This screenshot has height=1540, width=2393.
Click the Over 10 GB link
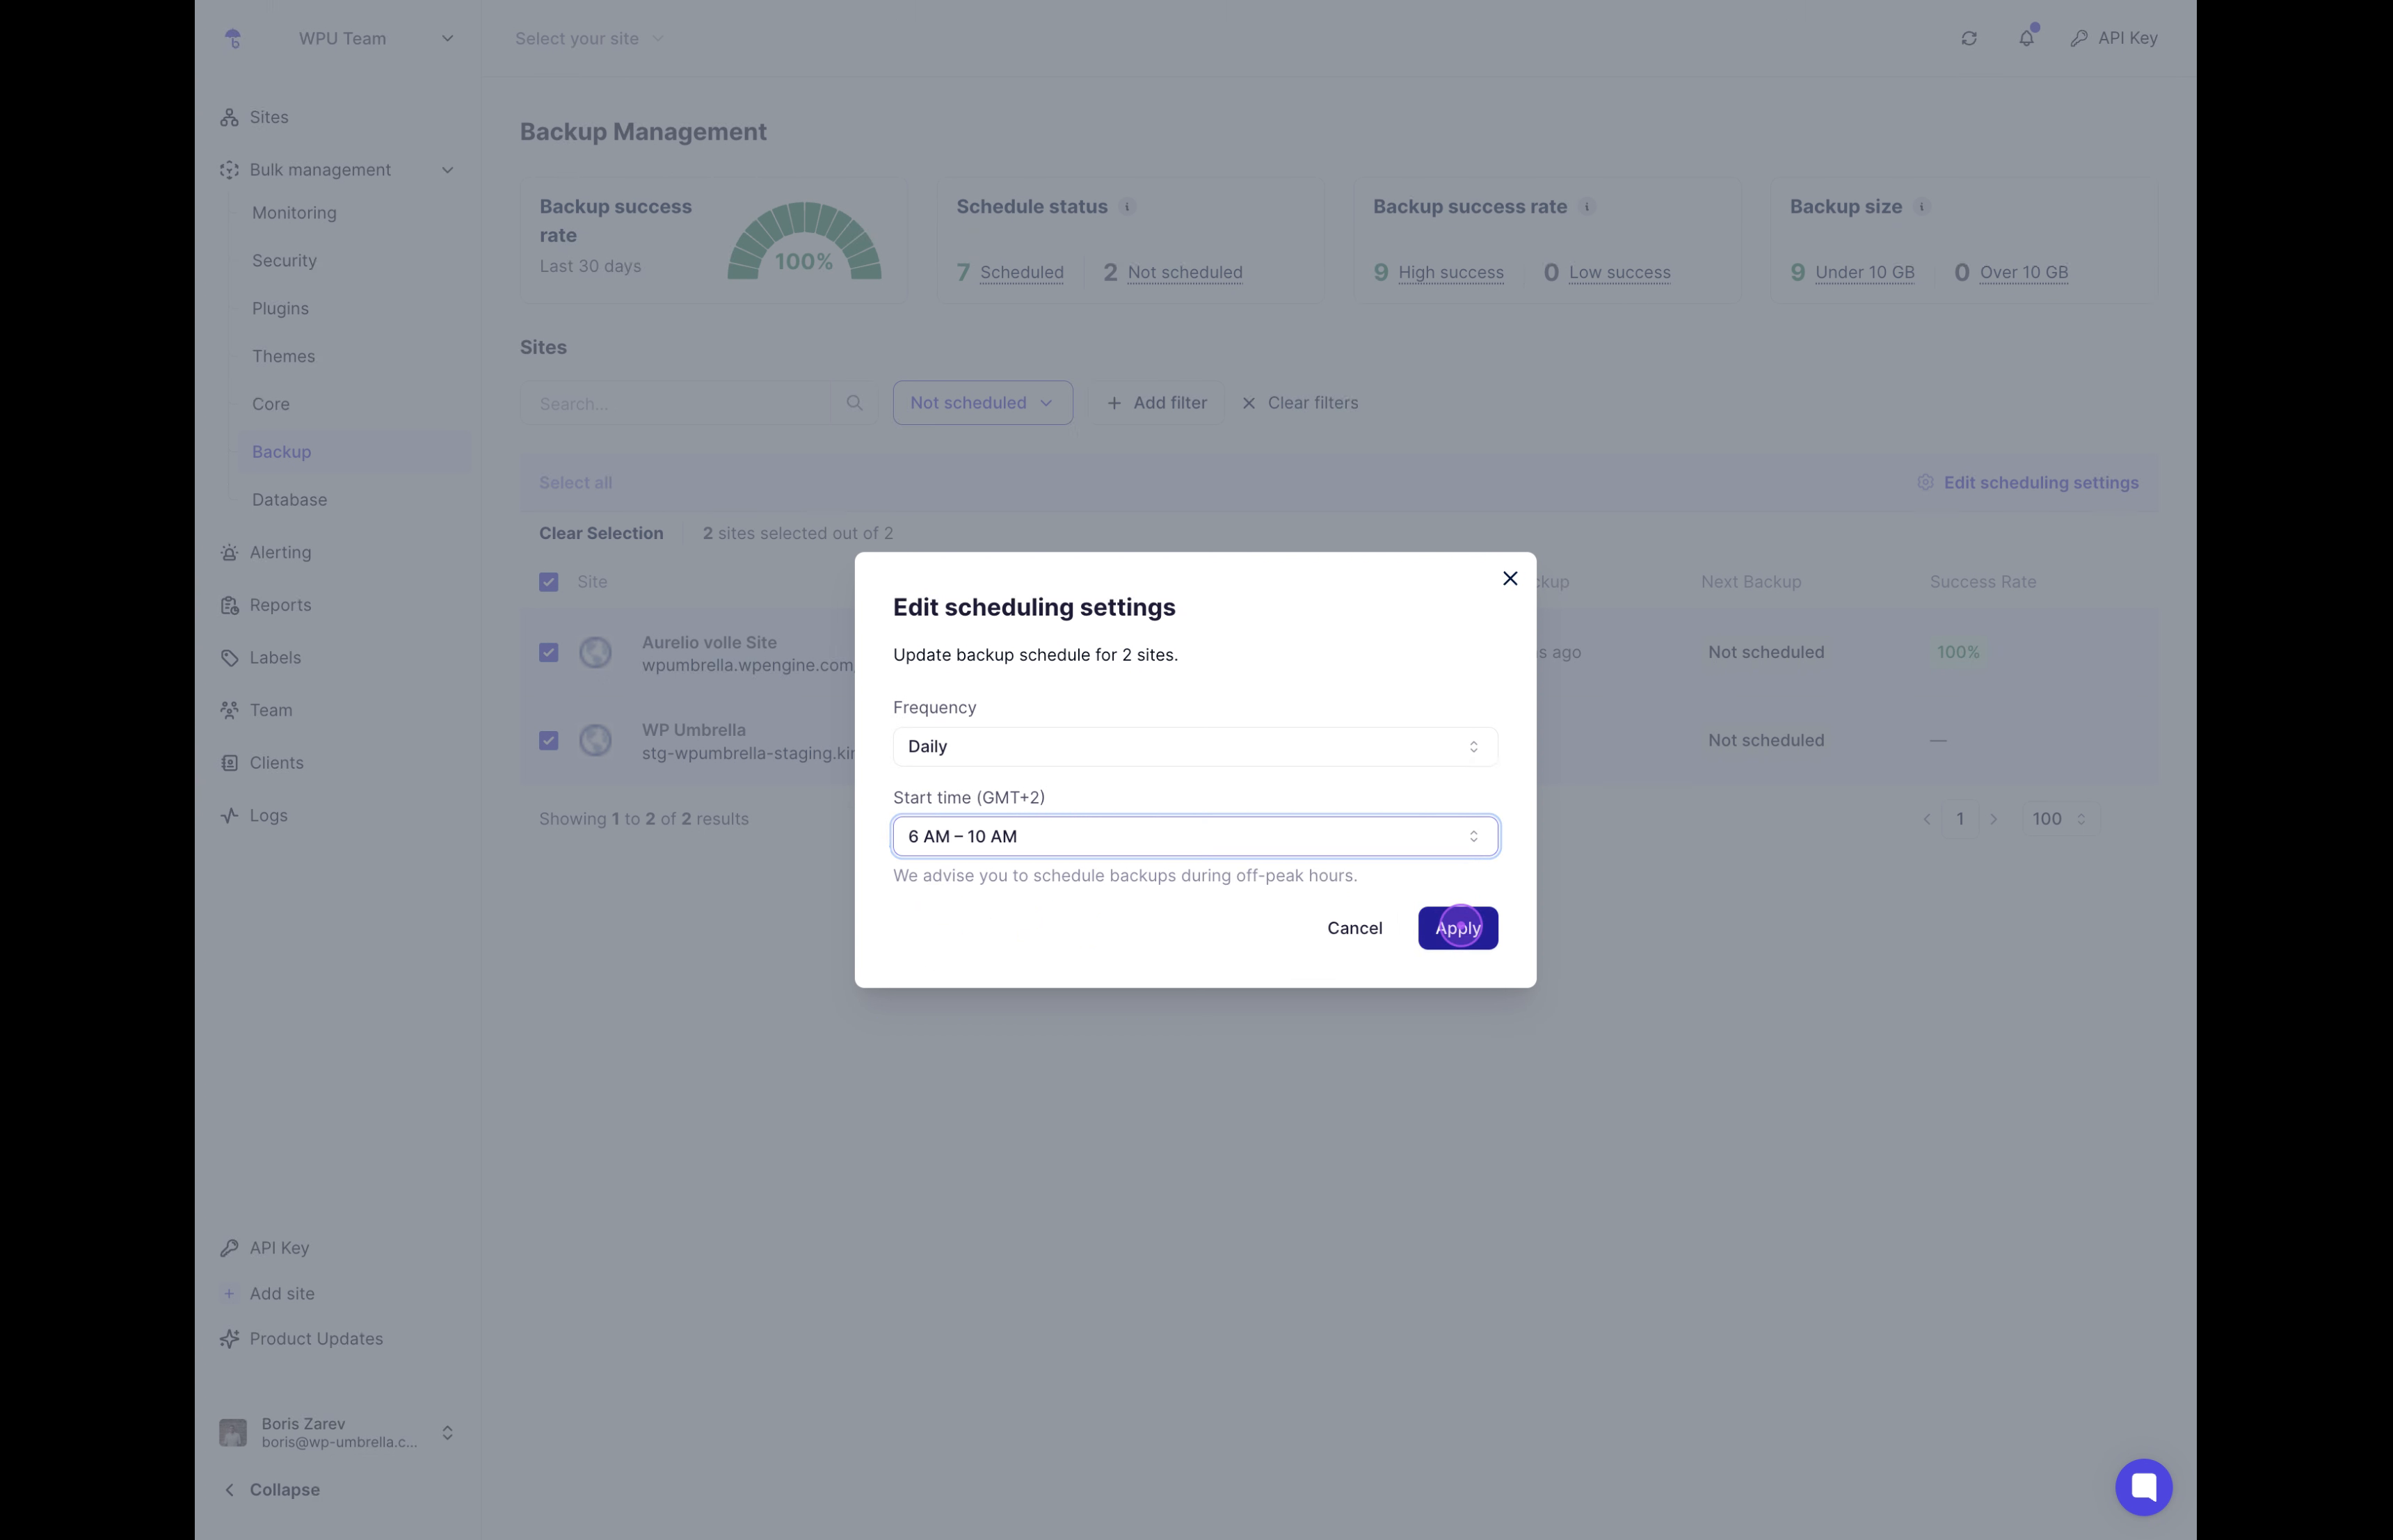pos(2023,273)
